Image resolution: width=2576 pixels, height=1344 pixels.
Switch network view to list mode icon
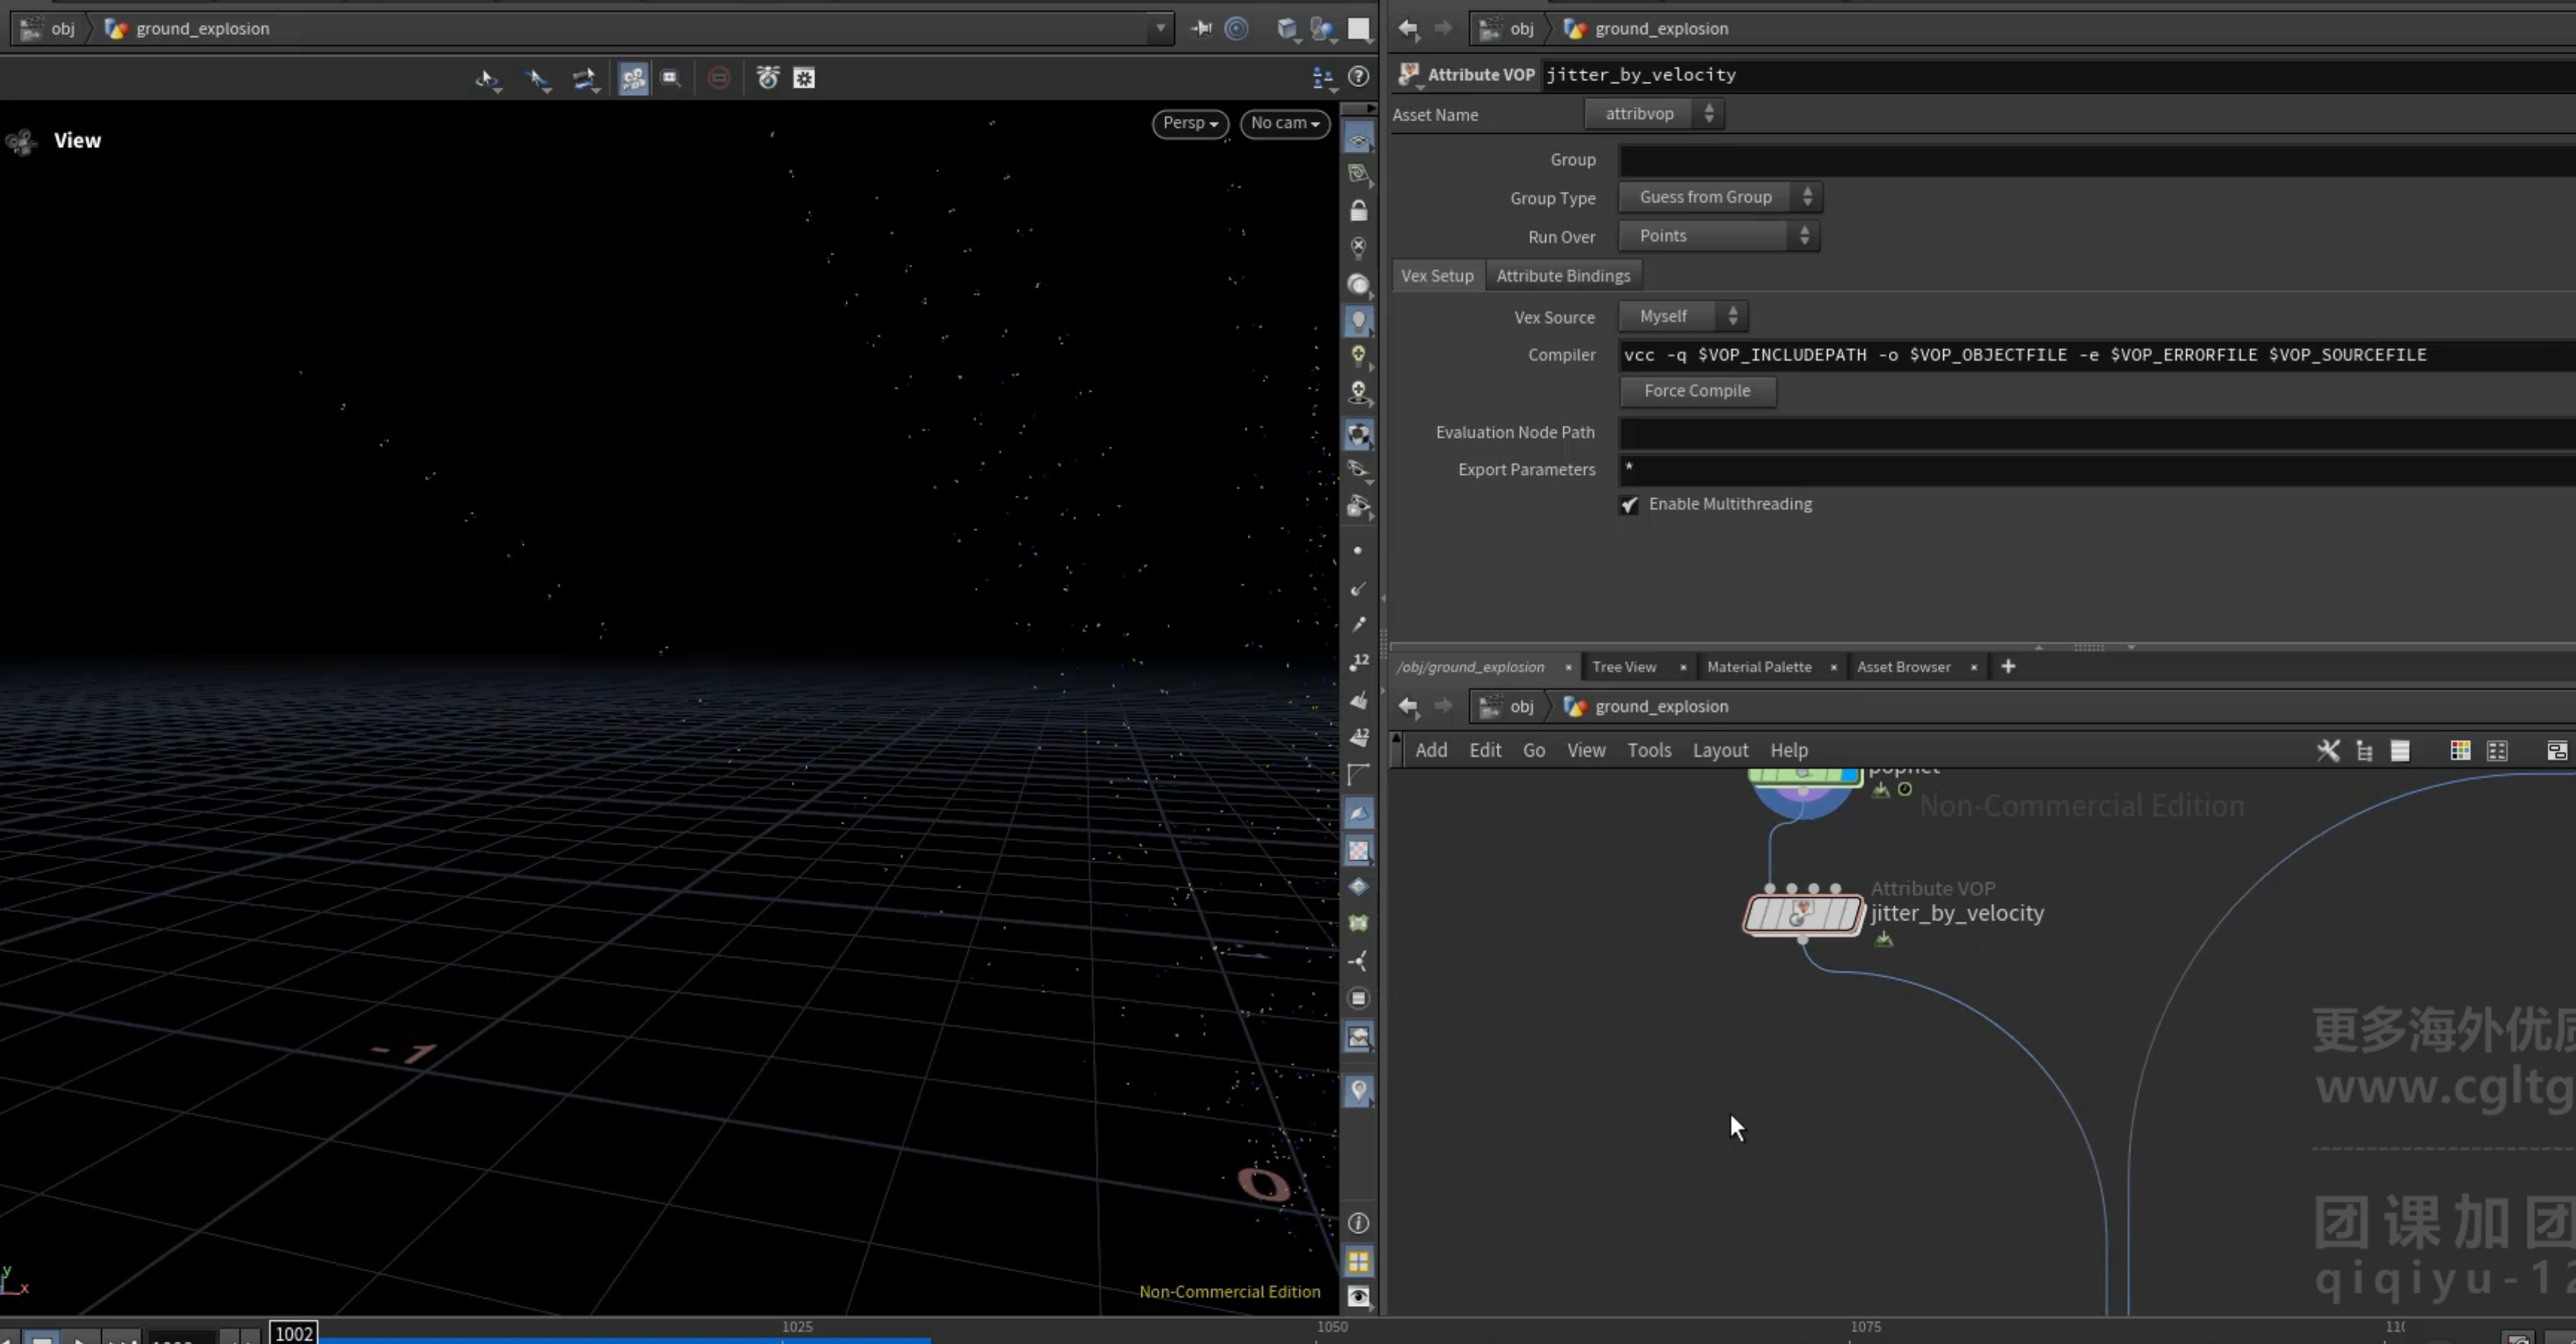2400,751
